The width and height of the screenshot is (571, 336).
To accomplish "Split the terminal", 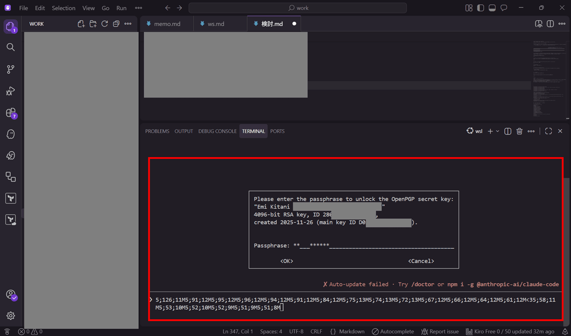I will click(x=508, y=131).
